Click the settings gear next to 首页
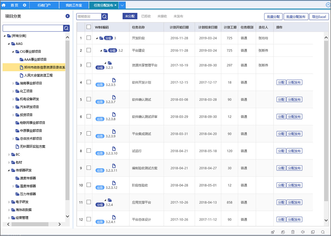 pos(24,5)
